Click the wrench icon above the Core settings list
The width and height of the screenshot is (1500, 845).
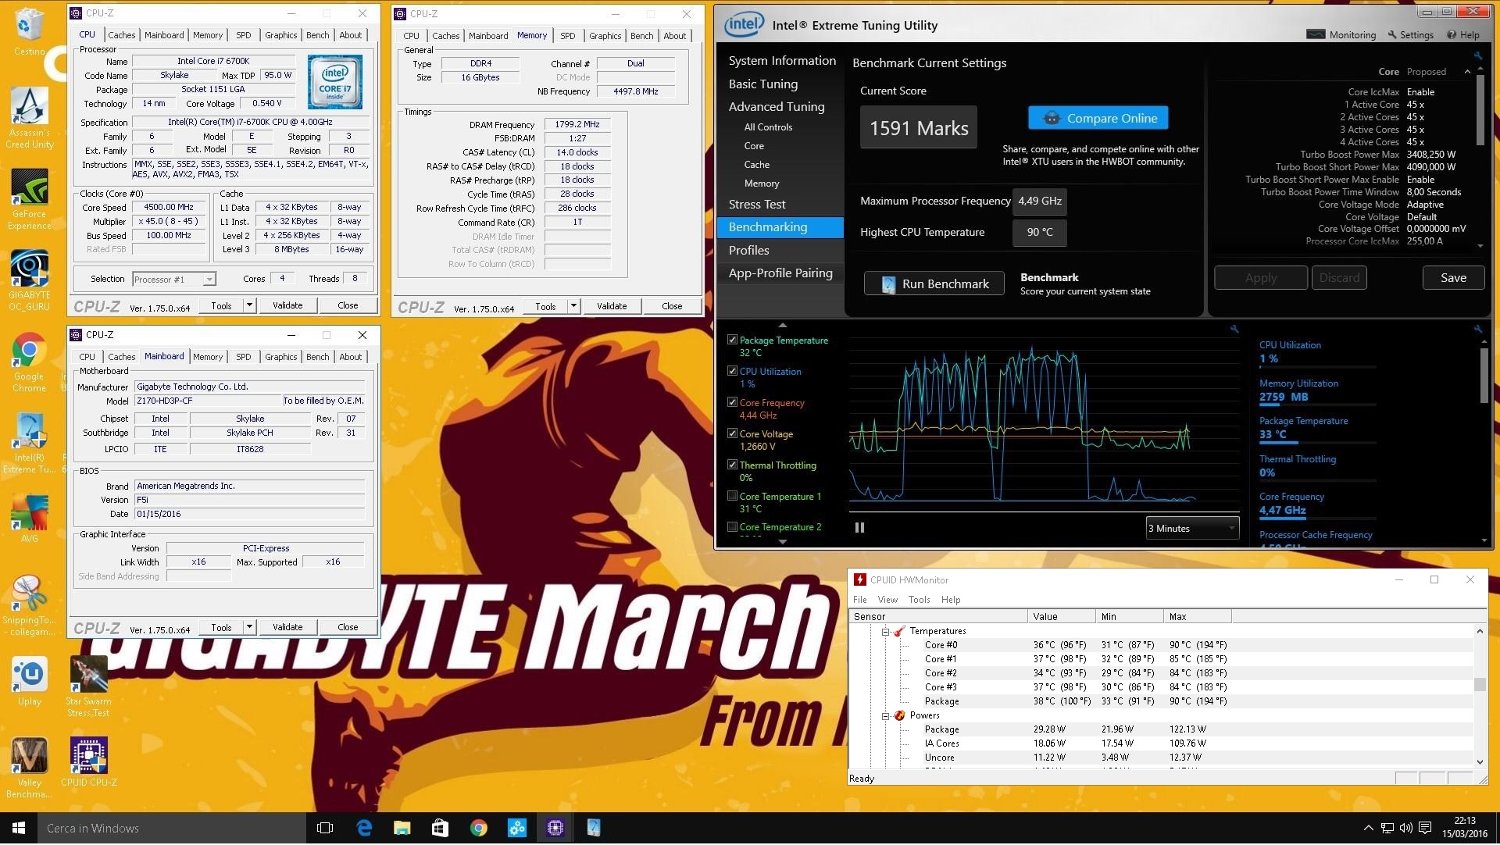(1478, 55)
